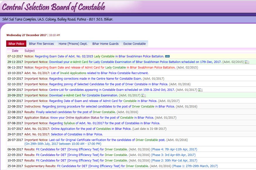This screenshot has width=256, height=170.
Task: Click the icon next to the 29-11-2017 e-Admit Card notice
Action: coord(247,62)
